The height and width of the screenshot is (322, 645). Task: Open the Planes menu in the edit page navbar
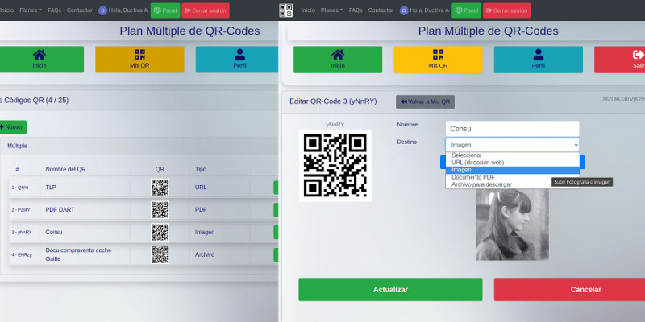[x=332, y=10]
